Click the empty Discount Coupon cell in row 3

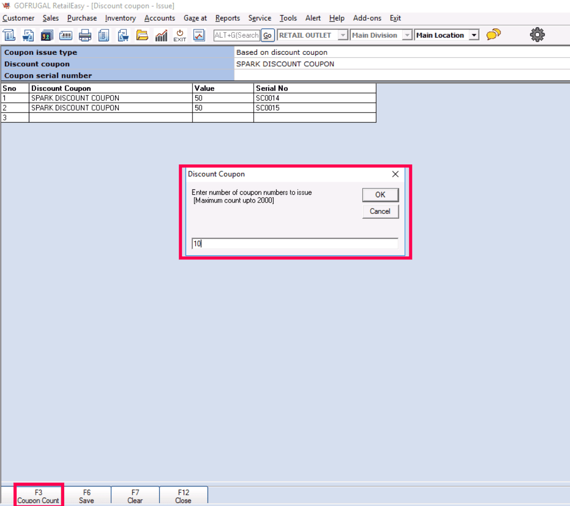tap(111, 117)
